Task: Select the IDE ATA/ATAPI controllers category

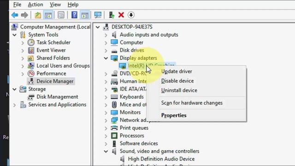Action: [x=133, y=89]
